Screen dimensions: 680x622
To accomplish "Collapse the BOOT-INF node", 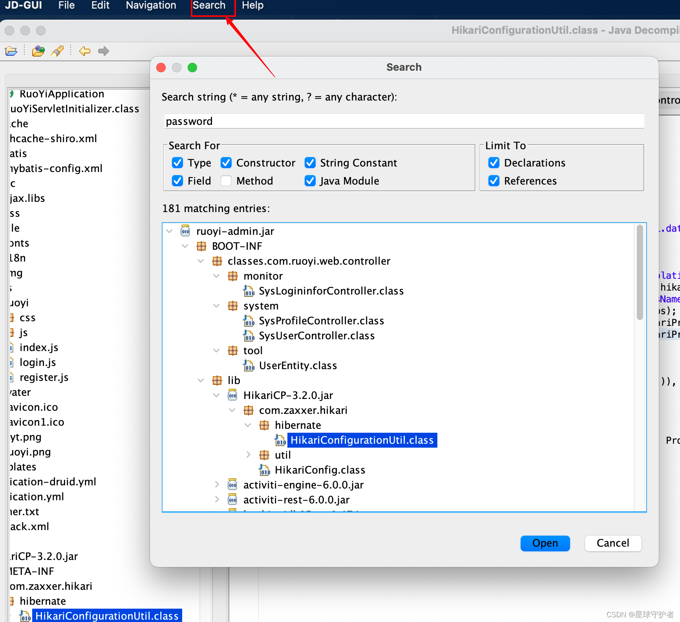I will tap(185, 246).
